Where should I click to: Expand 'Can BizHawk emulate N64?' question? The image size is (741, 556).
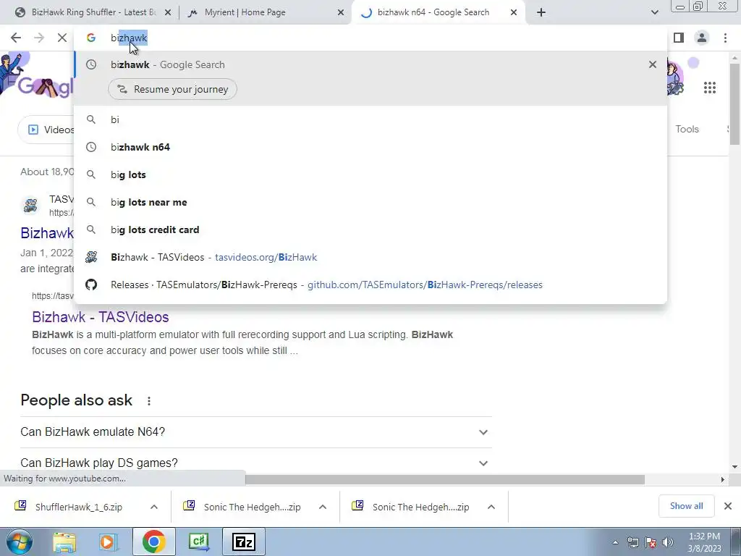(x=256, y=432)
